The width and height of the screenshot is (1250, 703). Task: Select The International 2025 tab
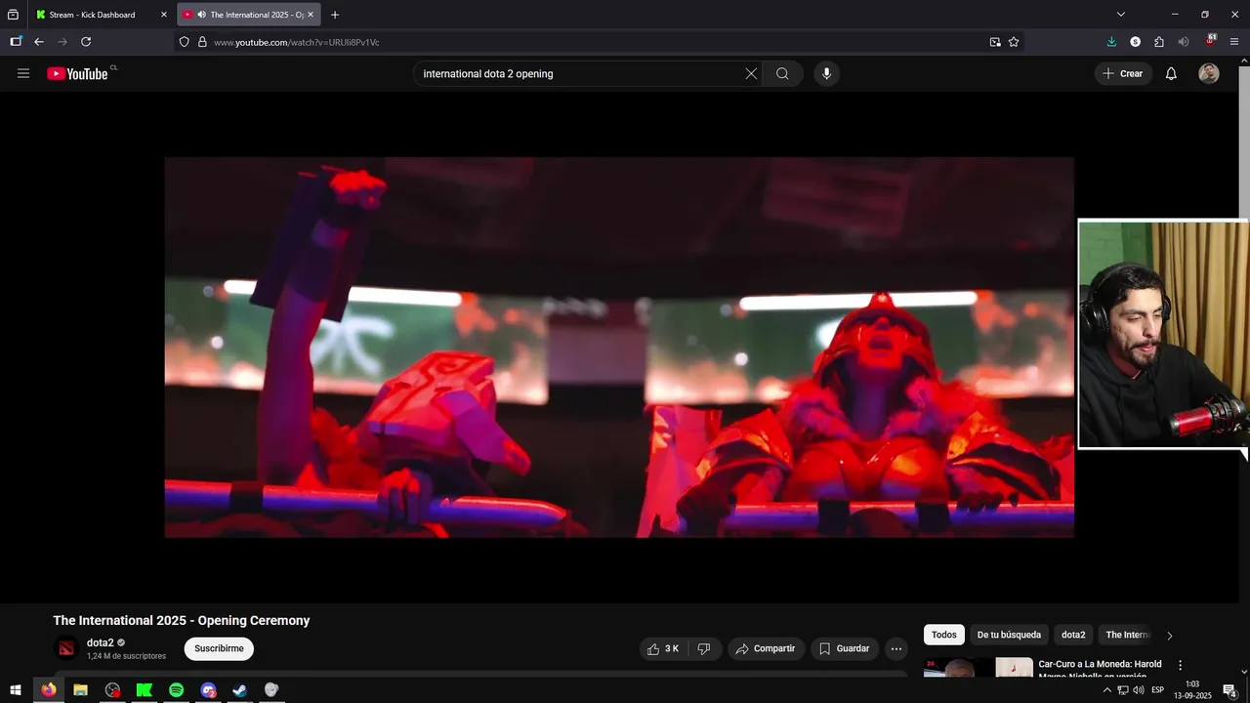249,15
